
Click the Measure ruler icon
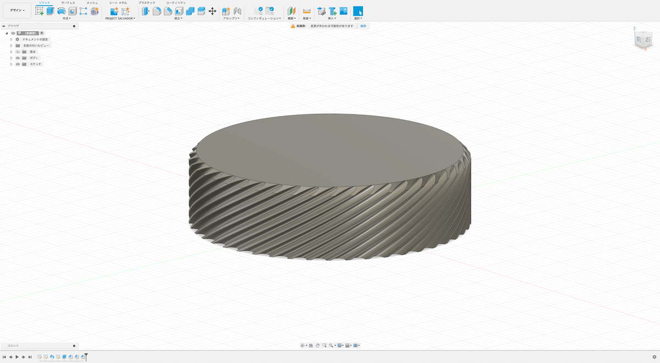coord(306,11)
